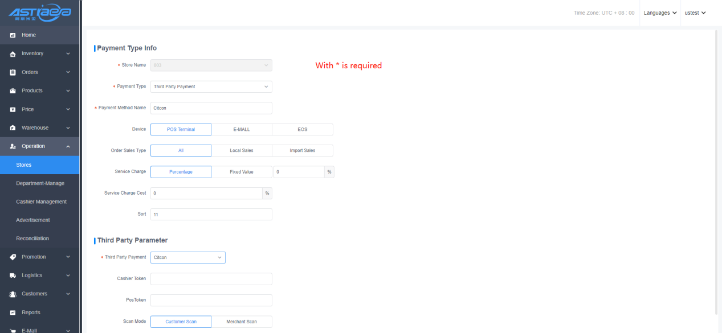Open the Third Party Payment dropdown
Viewport: 722px width, 333px height.
pyautogui.click(x=187, y=257)
